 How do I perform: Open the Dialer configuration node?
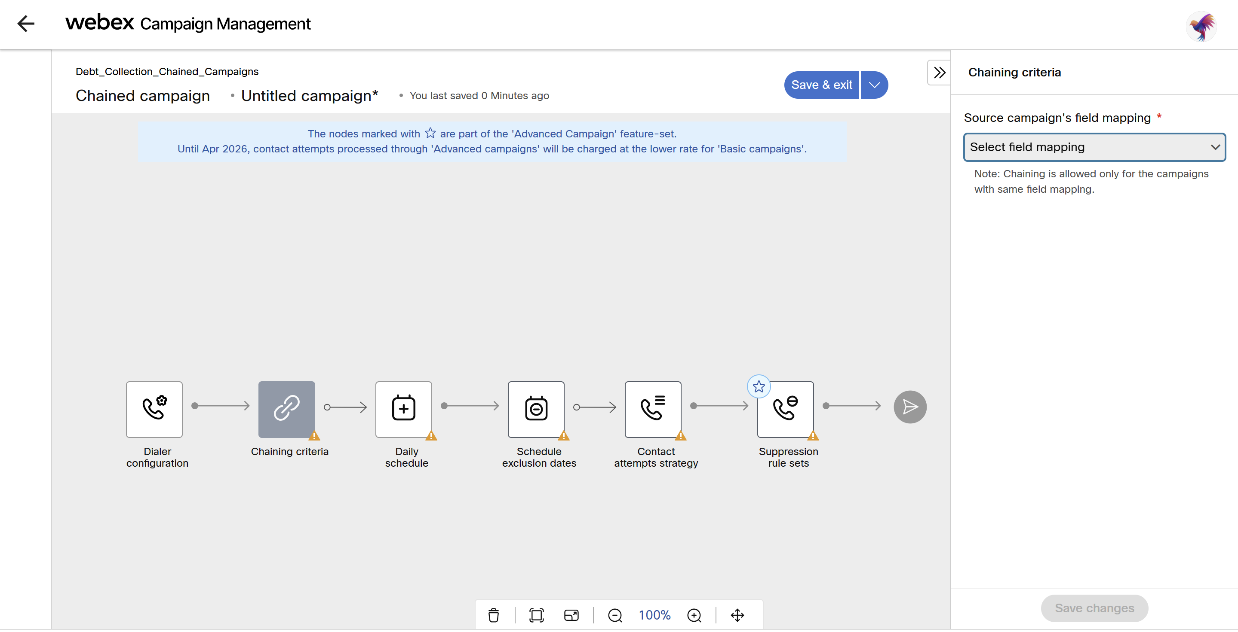(x=154, y=409)
